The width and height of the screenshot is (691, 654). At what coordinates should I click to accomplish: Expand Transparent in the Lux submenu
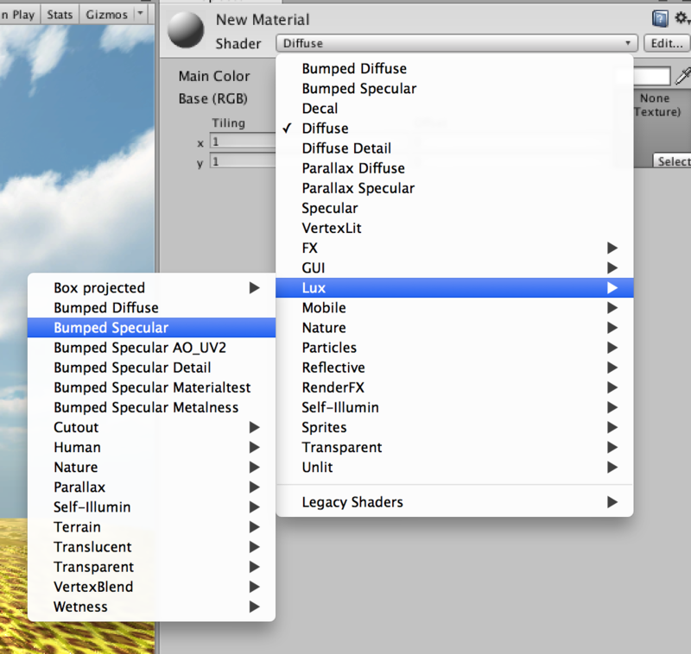pos(151,567)
